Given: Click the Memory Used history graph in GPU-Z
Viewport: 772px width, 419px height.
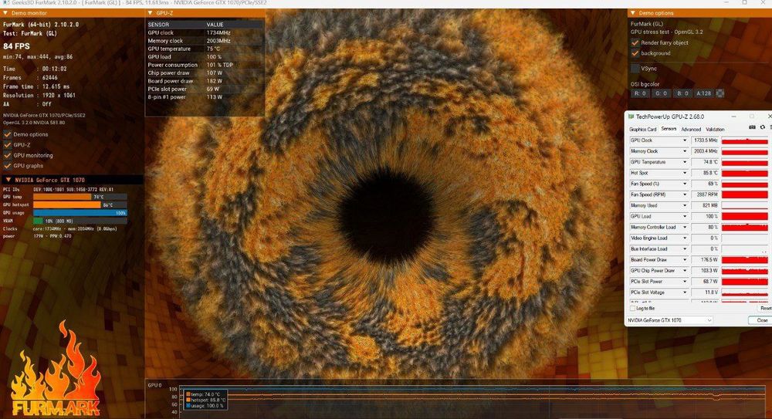Looking at the screenshot, I should [x=745, y=205].
